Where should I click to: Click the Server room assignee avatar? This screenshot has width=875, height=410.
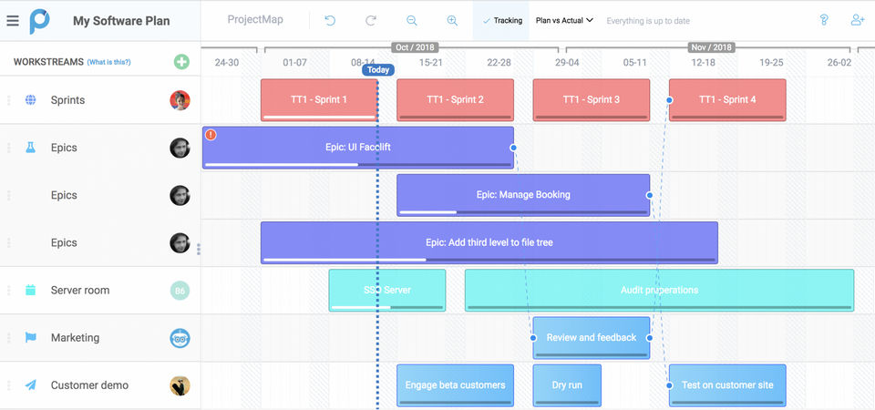(180, 291)
